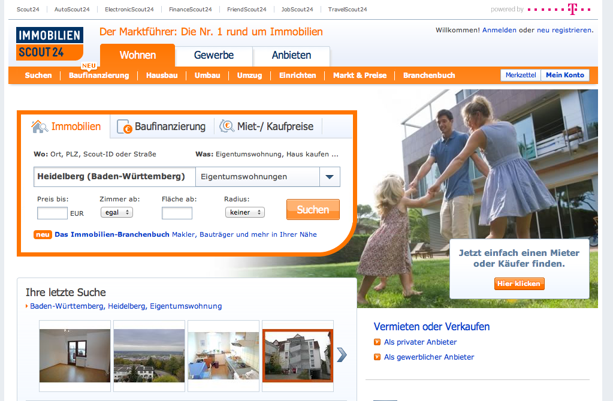Switch to the Wohnen tab
The image size is (613, 401).
pyautogui.click(x=138, y=55)
